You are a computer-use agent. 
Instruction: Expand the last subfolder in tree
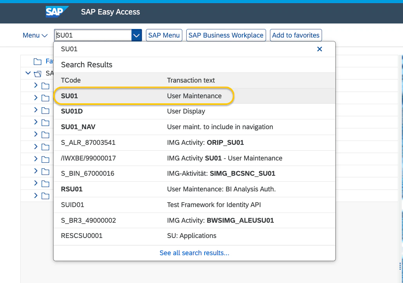tap(36, 196)
